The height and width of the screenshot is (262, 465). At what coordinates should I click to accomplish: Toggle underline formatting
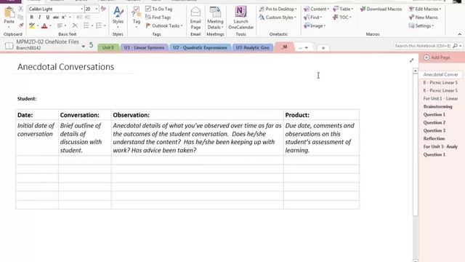point(47,17)
